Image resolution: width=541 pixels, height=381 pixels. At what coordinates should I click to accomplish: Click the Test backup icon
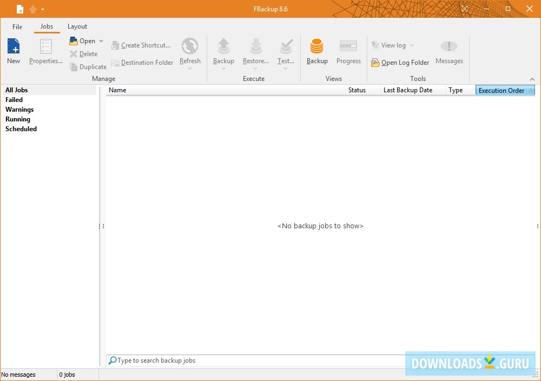[286, 46]
